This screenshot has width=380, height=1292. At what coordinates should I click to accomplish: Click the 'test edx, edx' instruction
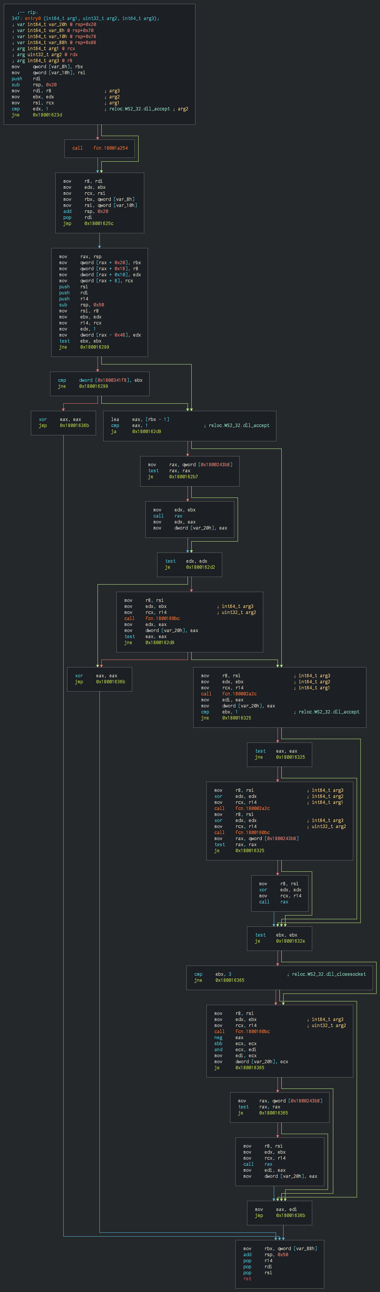point(186,561)
